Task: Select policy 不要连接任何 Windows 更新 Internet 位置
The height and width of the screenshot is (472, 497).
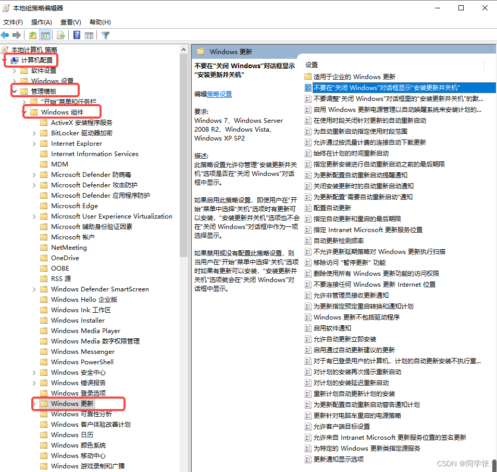Action: (375, 285)
